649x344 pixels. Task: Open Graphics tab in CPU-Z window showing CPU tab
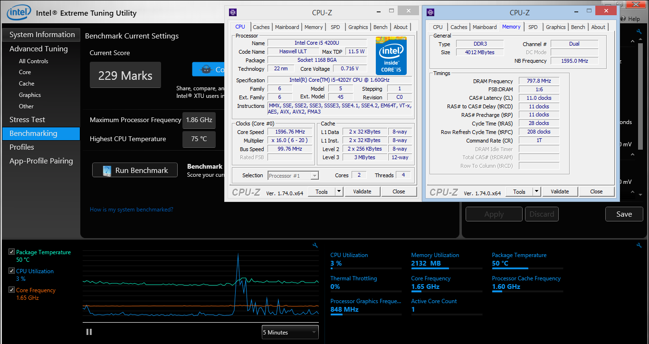(358, 27)
